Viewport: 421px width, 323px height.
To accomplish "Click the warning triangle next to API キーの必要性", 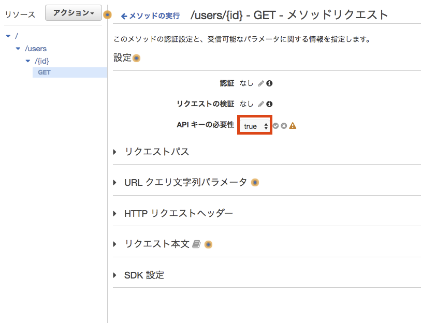I will [293, 126].
